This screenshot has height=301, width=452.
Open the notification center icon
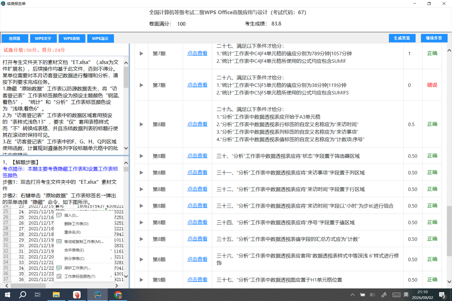click(x=442, y=295)
